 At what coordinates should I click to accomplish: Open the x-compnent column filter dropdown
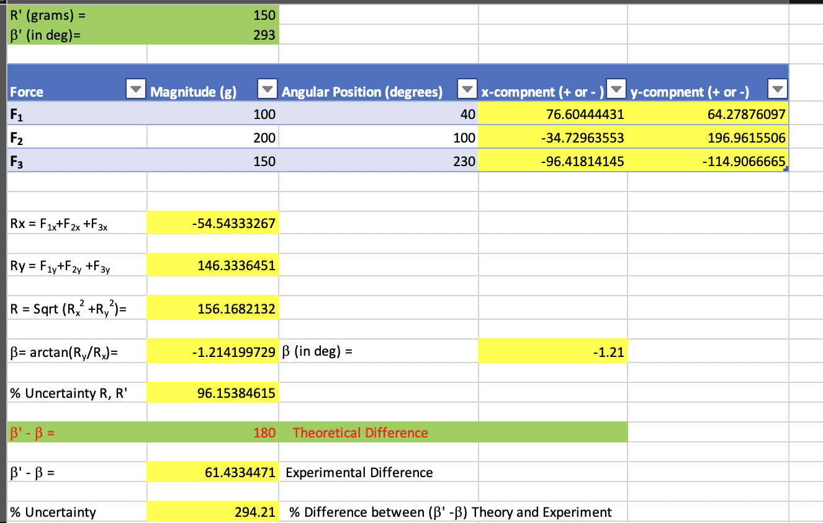point(616,89)
